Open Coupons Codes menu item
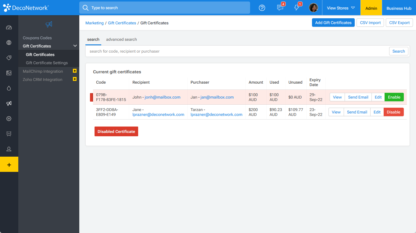The height and width of the screenshot is (233, 416). [37, 38]
